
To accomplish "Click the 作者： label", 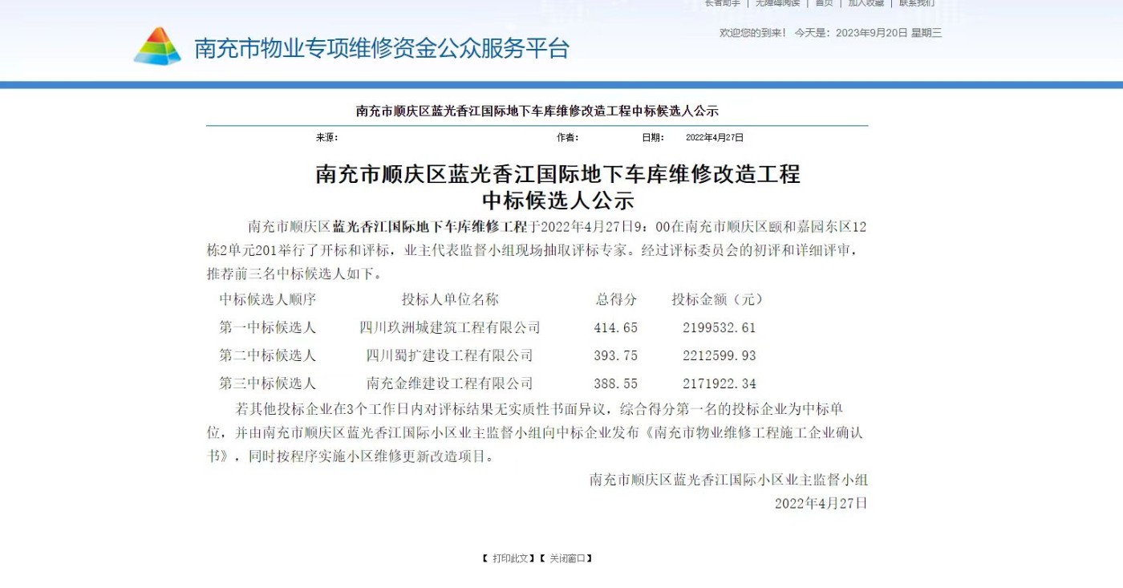I will (568, 138).
